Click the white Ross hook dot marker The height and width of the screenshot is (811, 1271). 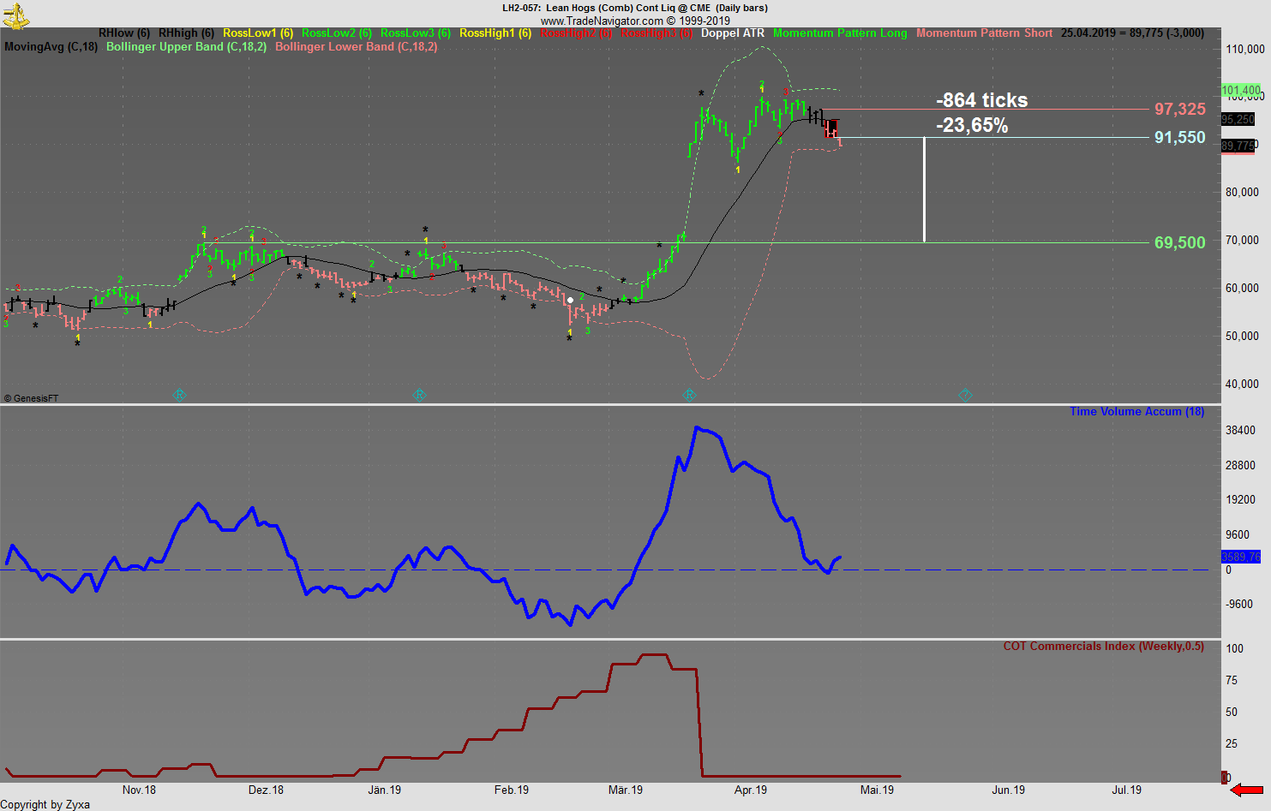(569, 300)
